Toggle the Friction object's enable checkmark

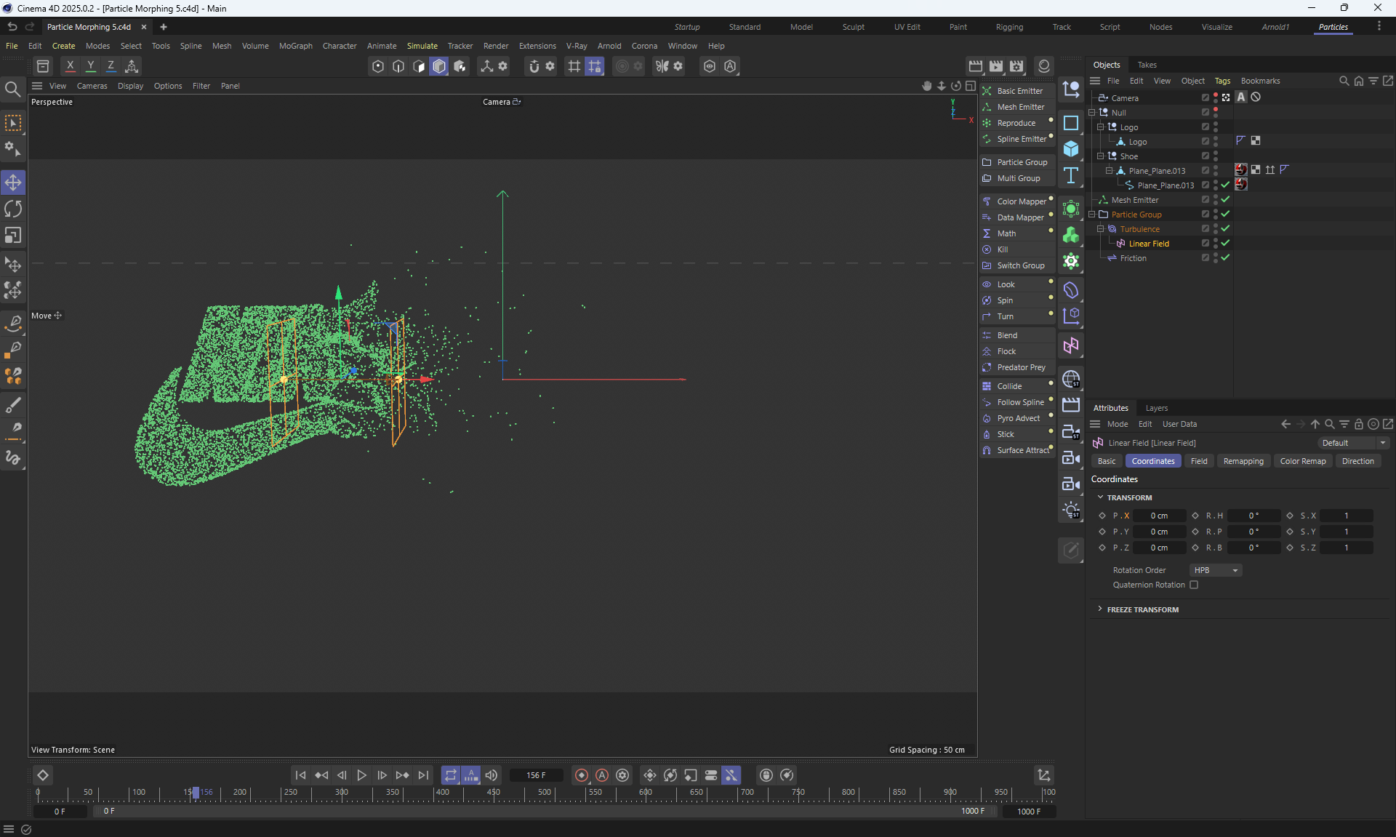(1225, 258)
